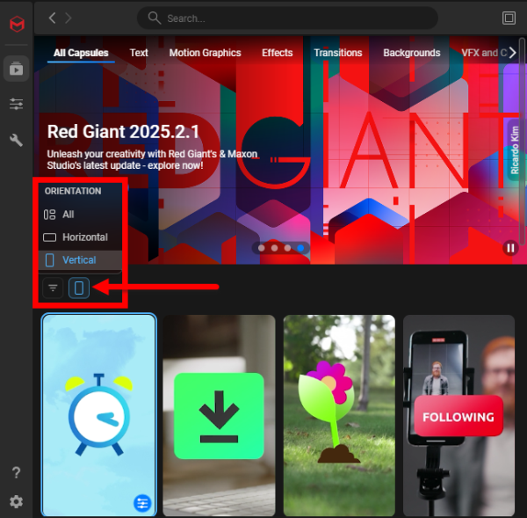Click the Ricardo Kim credit label

(514, 150)
